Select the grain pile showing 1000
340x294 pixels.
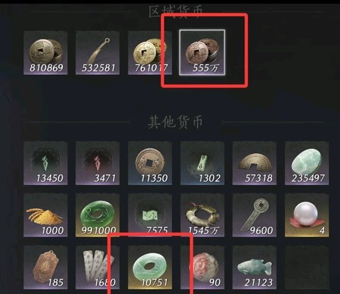pos(46,215)
